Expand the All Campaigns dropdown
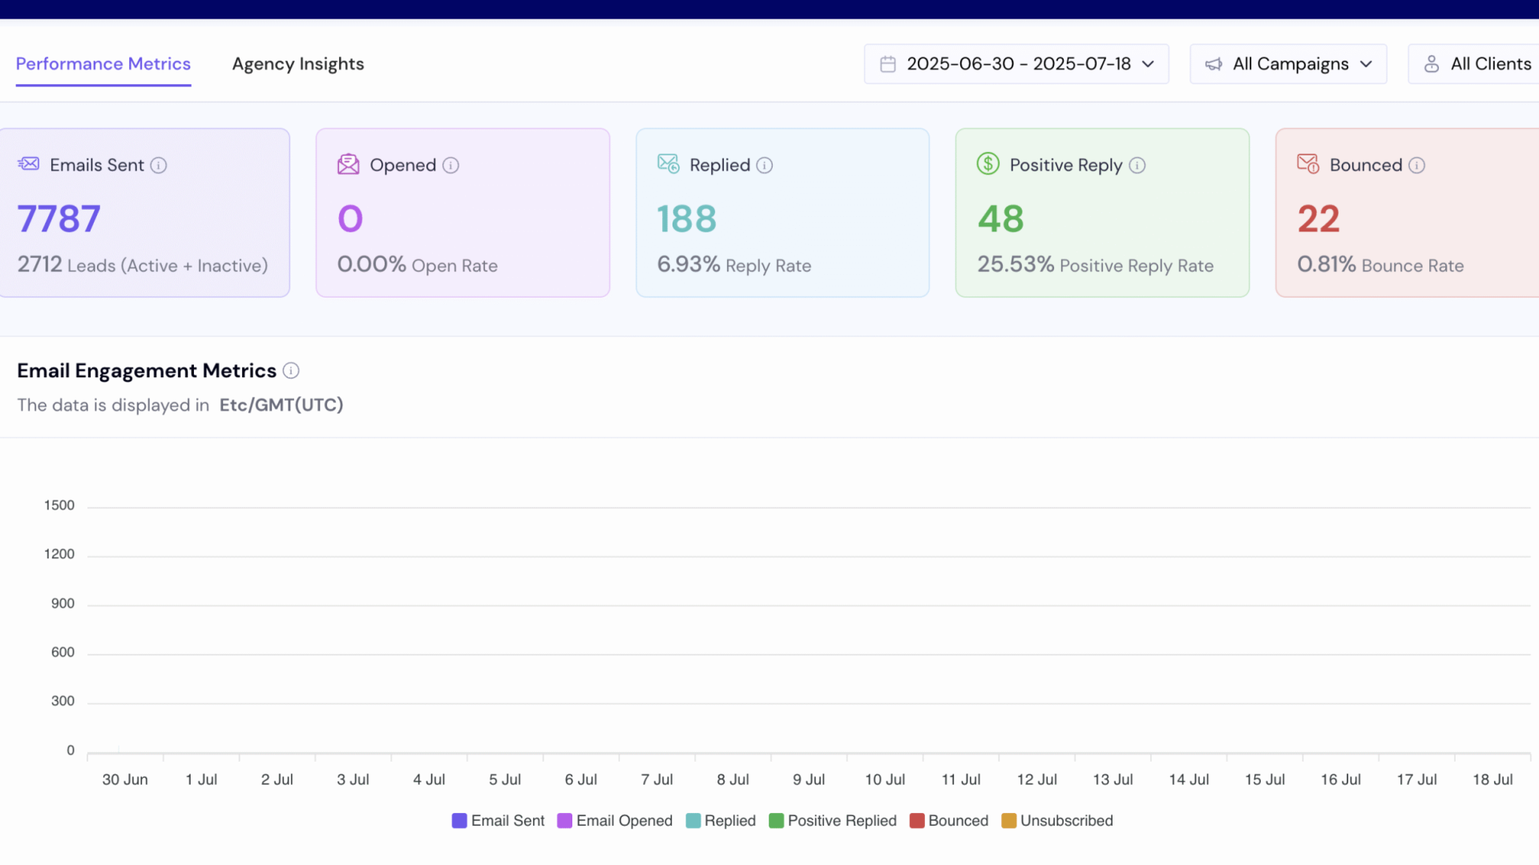Image resolution: width=1539 pixels, height=865 pixels. point(1288,64)
